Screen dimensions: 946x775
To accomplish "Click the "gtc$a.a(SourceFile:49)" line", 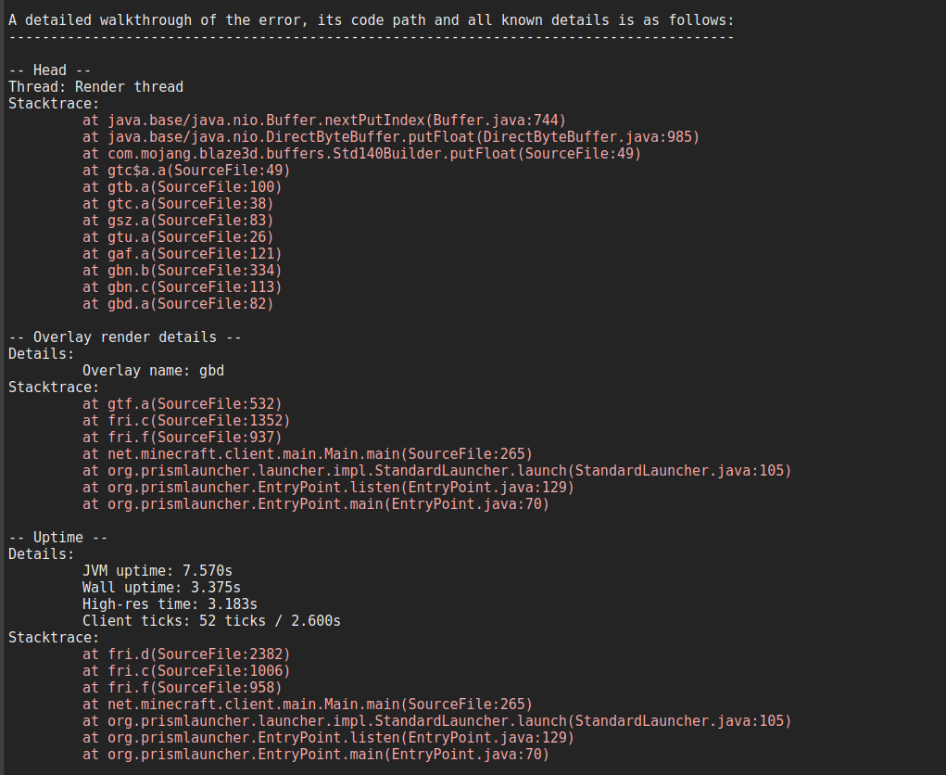I will 186,171.
